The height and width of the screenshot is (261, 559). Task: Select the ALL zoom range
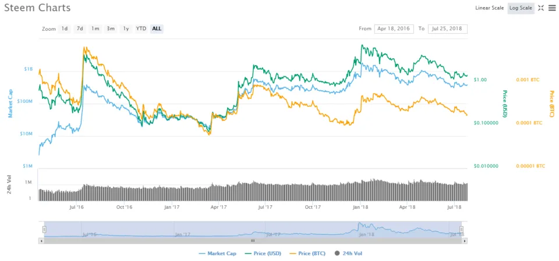(157, 28)
